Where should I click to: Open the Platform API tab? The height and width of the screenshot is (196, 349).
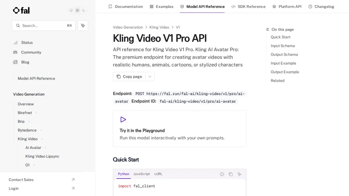pyautogui.click(x=287, y=6)
